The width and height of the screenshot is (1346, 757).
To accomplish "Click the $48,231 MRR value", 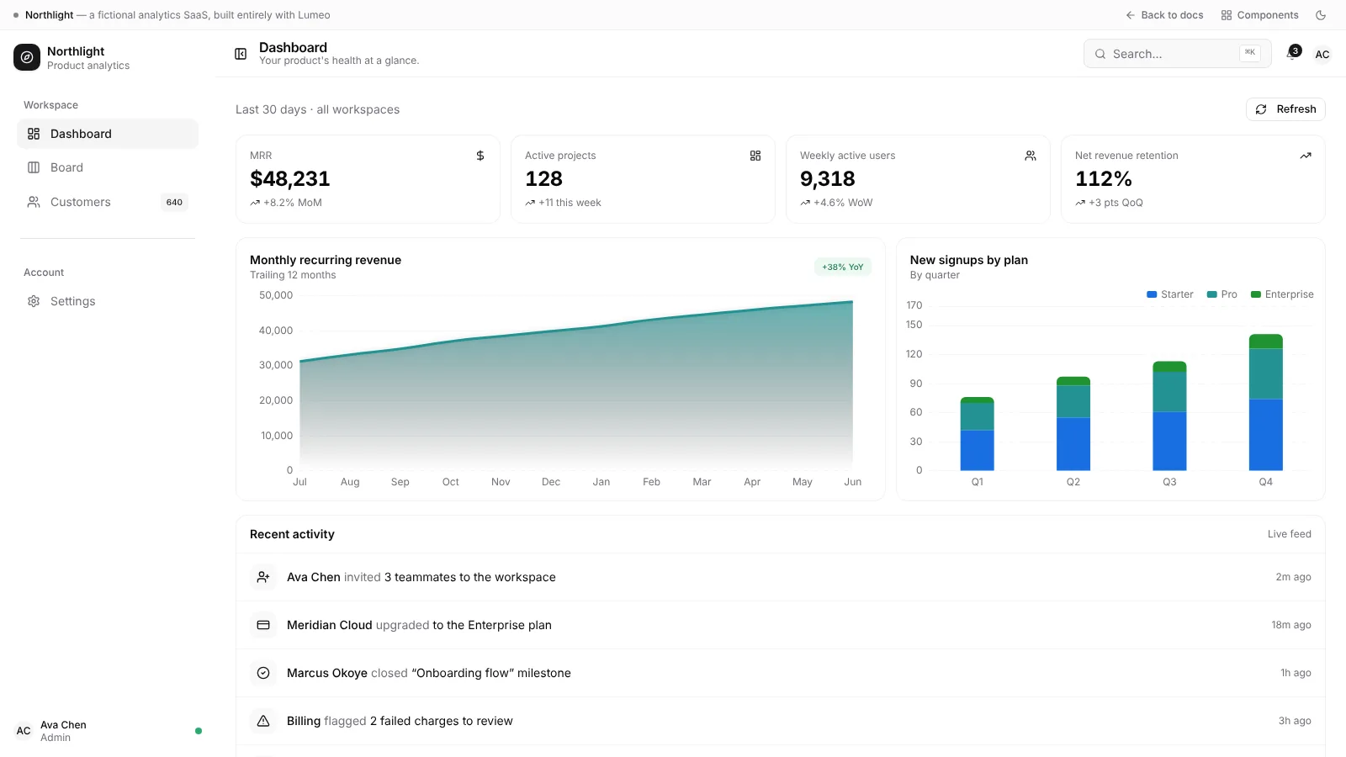I will point(290,179).
